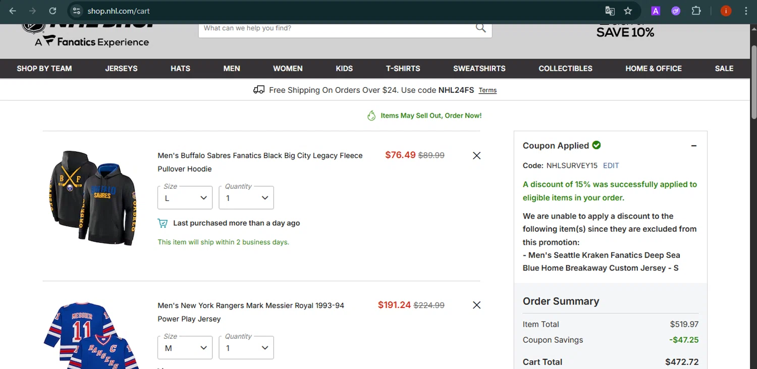757x369 pixels.
Task: Open the MEN menu
Action: [232, 69]
